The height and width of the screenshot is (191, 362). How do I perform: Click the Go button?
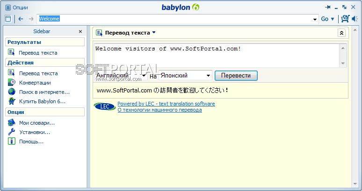325,19
